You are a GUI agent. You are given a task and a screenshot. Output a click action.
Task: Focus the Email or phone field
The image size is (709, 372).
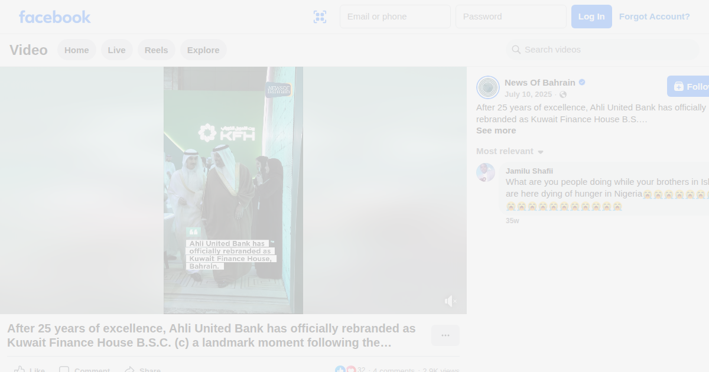pos(395,17)
